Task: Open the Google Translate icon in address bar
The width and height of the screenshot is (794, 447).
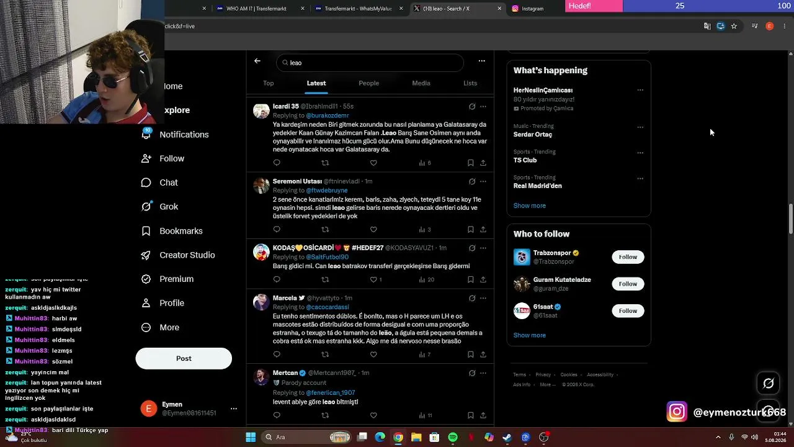Action: point(707,26)
